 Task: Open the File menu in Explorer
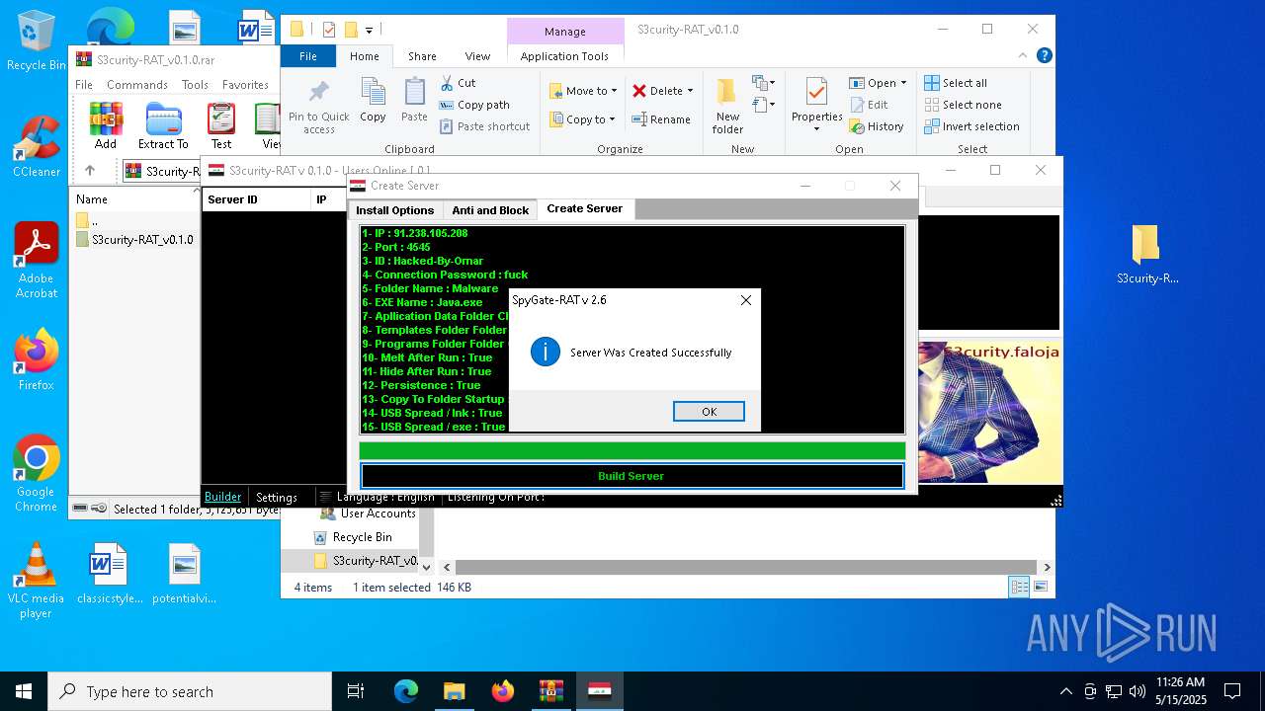pos(308,56)
